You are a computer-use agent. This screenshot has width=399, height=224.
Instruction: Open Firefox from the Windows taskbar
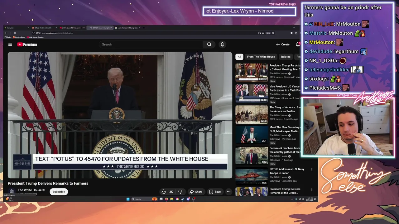tap(166, 199)
